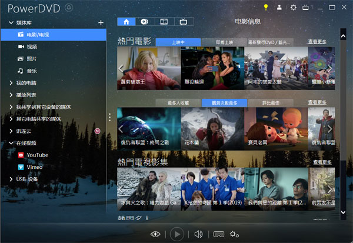The width and height of the screenshot is (353, 243).
Task: Open settings gear in title bar
Action: tap(293, 8)
